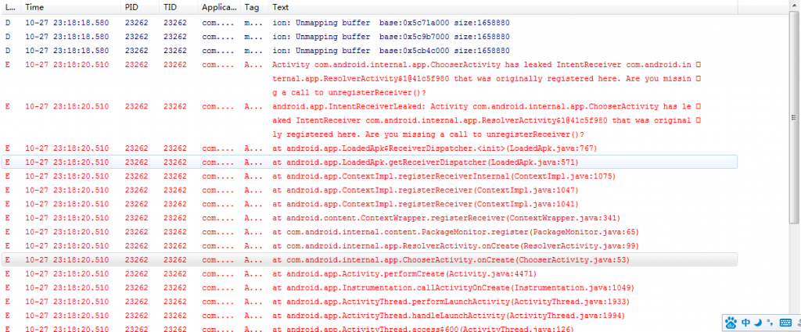
Task: Select the ResolverActivity.java:99 stack trace row
Action: 369,246
